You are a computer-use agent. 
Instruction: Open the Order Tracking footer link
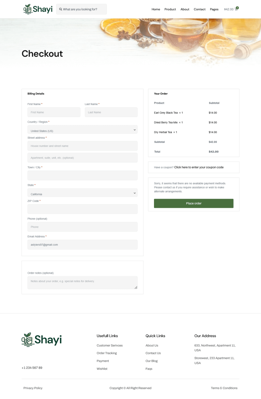107,353
